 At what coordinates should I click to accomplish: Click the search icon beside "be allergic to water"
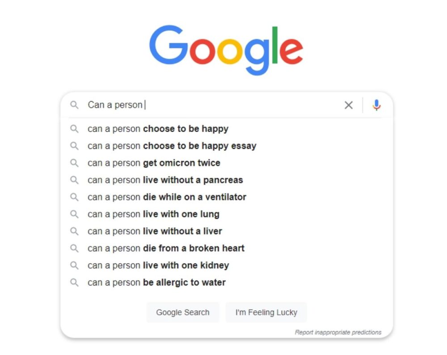tap(75, 282)
